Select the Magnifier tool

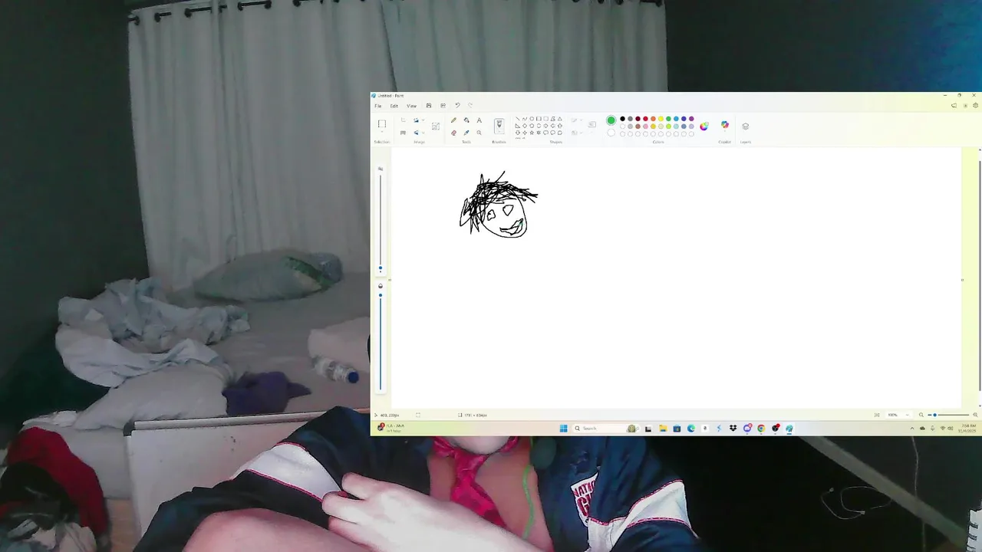tap(479, 133)
